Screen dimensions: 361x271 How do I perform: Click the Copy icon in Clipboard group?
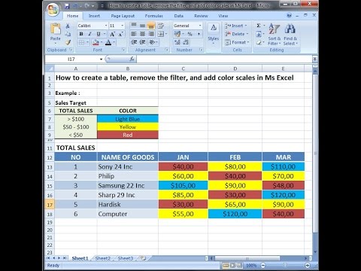[x=68, y=34]
